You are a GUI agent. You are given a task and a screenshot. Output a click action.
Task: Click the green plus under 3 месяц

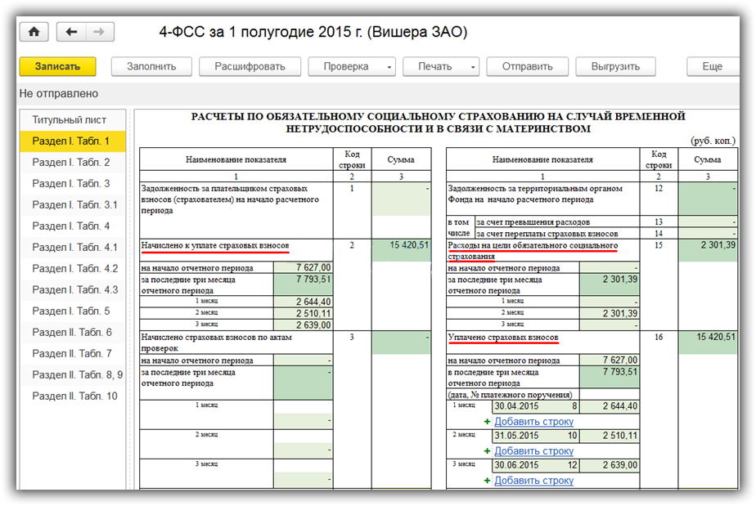pos(488,481)
